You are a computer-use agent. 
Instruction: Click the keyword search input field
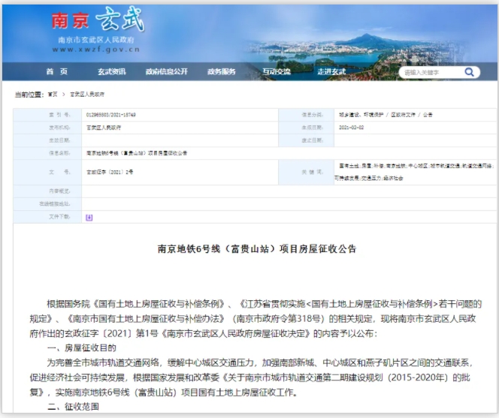(429, 73)
